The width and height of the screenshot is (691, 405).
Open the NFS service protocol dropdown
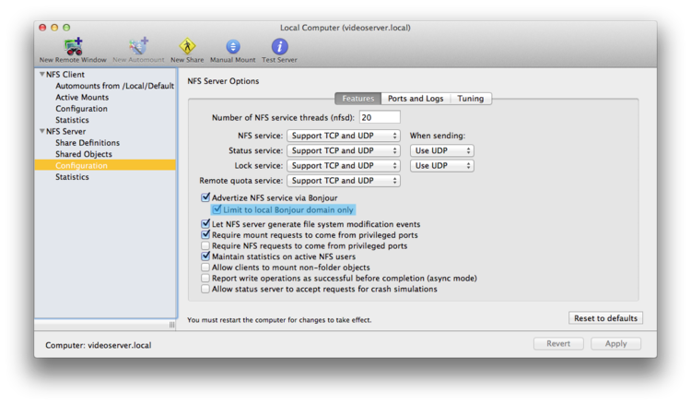click(x=344, y=136)
